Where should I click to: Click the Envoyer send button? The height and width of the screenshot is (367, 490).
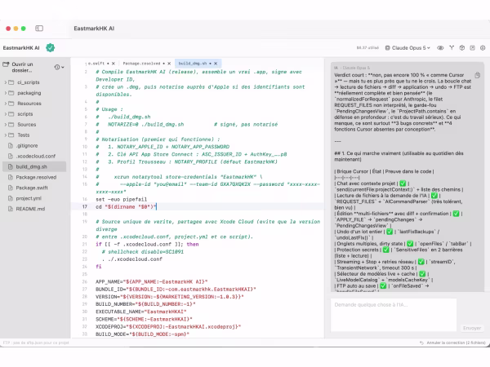(x=472, y=328)
